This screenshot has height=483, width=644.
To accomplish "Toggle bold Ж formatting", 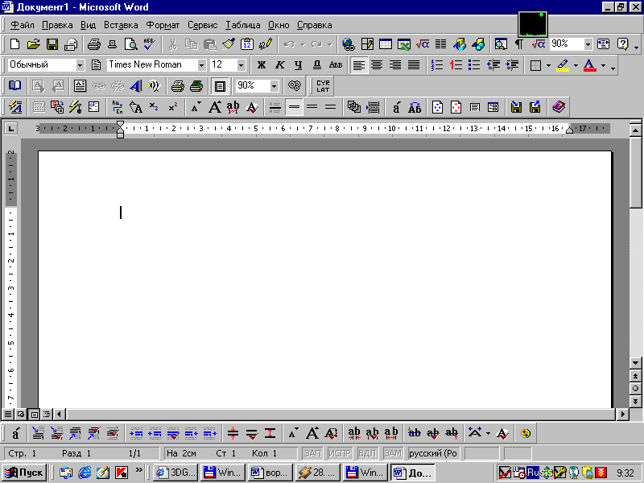I will click(261, 65).
